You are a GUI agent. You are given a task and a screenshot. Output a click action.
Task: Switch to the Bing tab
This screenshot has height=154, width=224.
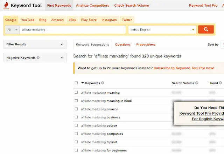43,20
